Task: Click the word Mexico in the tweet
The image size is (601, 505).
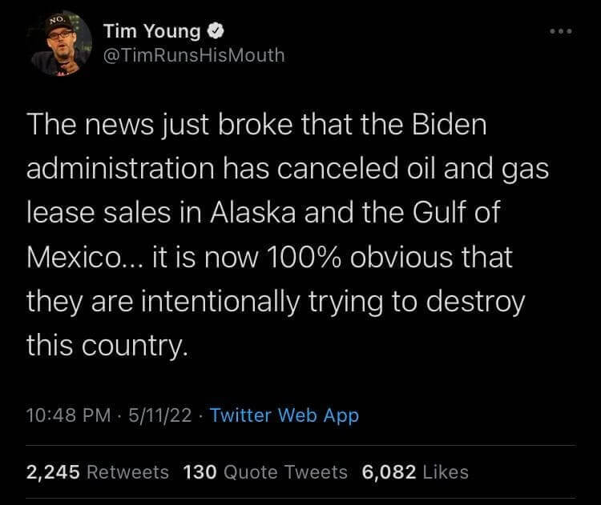Action: click(x=67, y=259)
